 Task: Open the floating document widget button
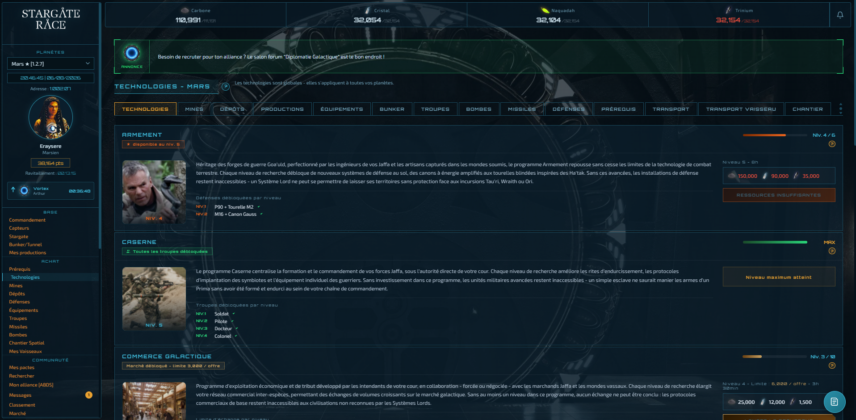click(835, 402)
